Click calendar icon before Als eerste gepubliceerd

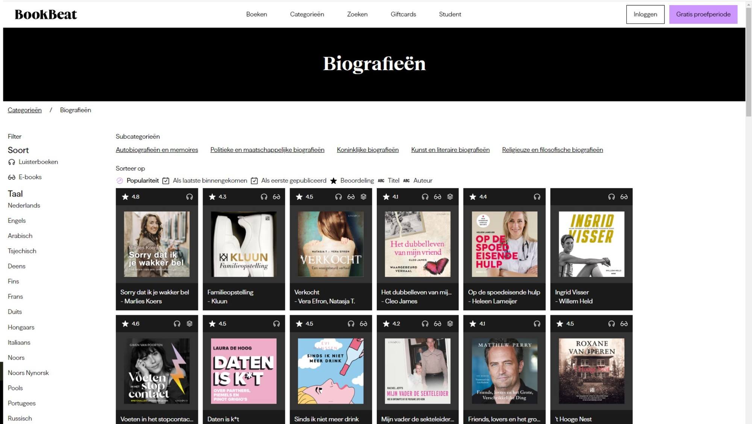[254, 180]
